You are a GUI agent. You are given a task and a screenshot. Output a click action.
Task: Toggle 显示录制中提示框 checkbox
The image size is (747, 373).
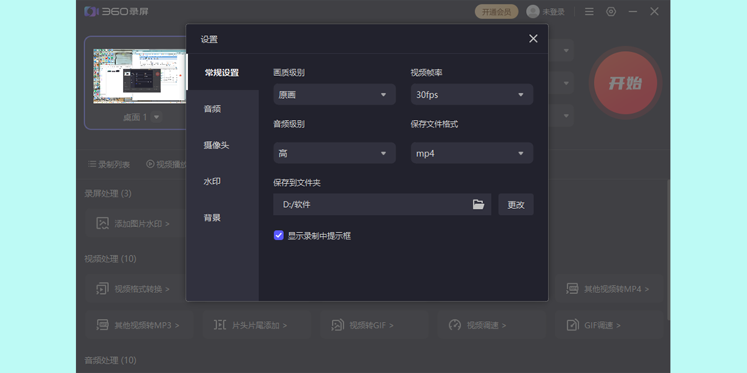pos(279,236)
